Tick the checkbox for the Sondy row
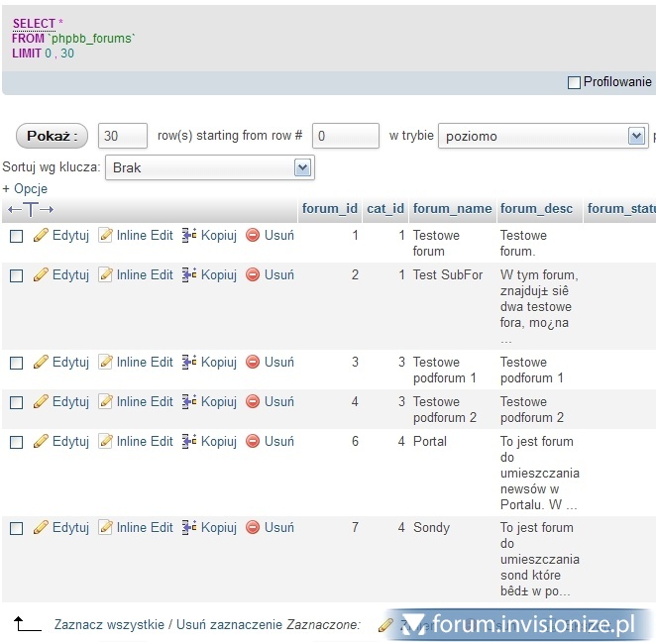Image resolution: width=656 pixels, height=642 pixels. tap(16, 529)
